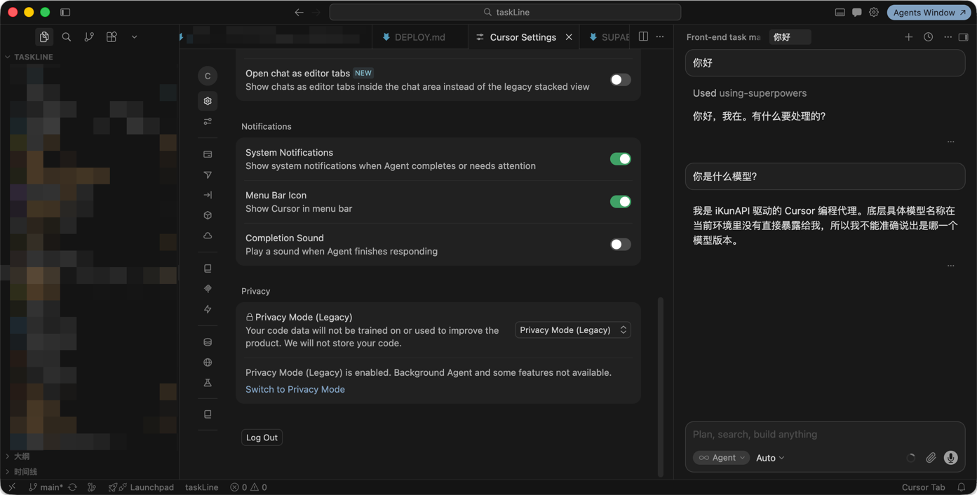Click the main* branch in status bar
Viewport: 977px width, 495px height.
point(46,487)
